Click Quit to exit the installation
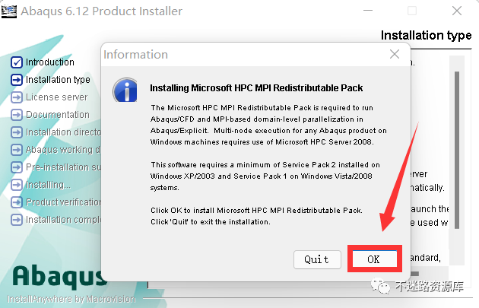Screen dimensions: 479x308 317,259
